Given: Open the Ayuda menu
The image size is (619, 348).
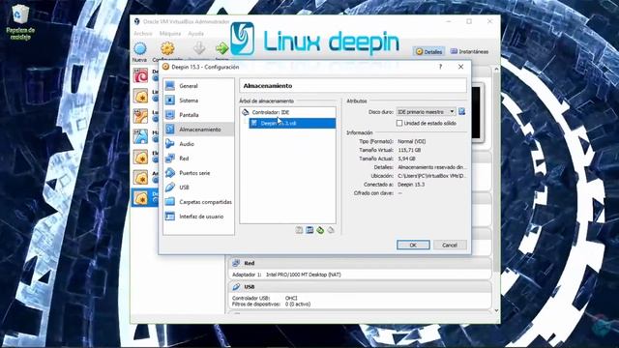Looking at the screenshot, I should tap(195, 34).
